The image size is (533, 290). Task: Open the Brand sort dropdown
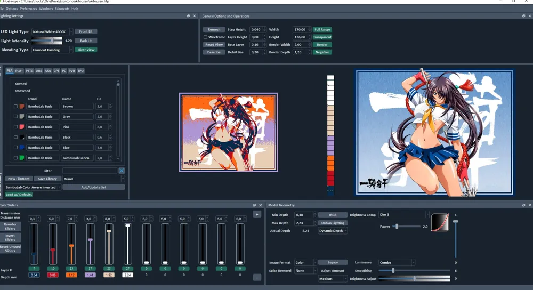pos(93,179)
